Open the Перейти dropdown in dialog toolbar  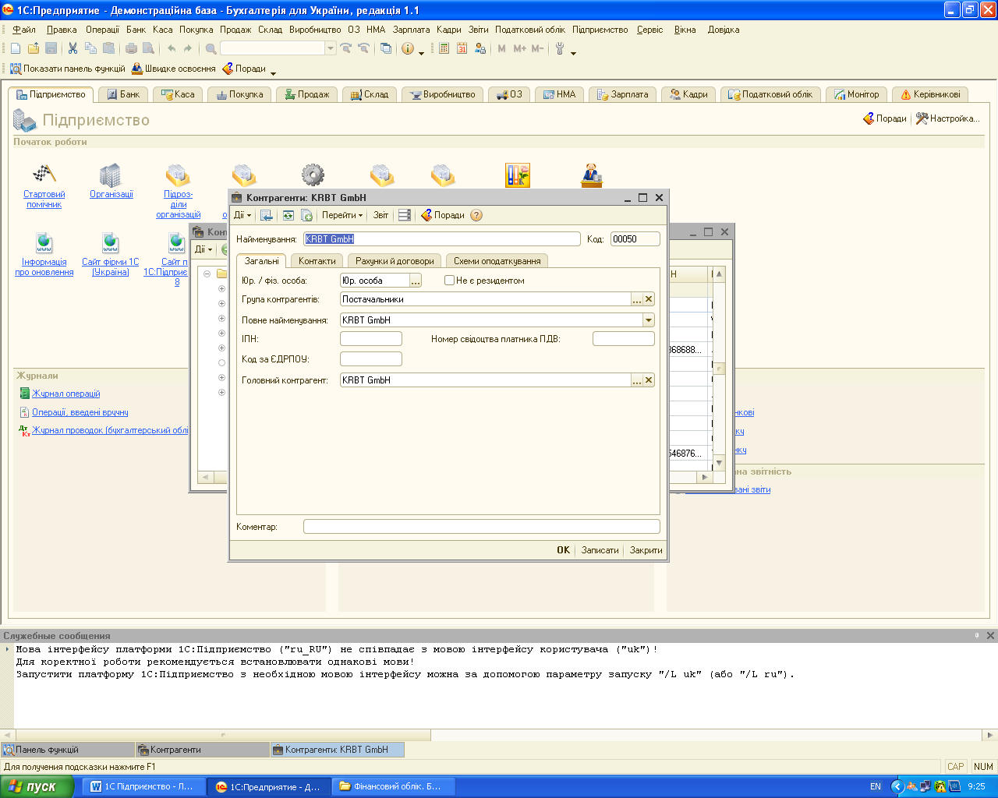pyautogui.click(x=342, y=216)
